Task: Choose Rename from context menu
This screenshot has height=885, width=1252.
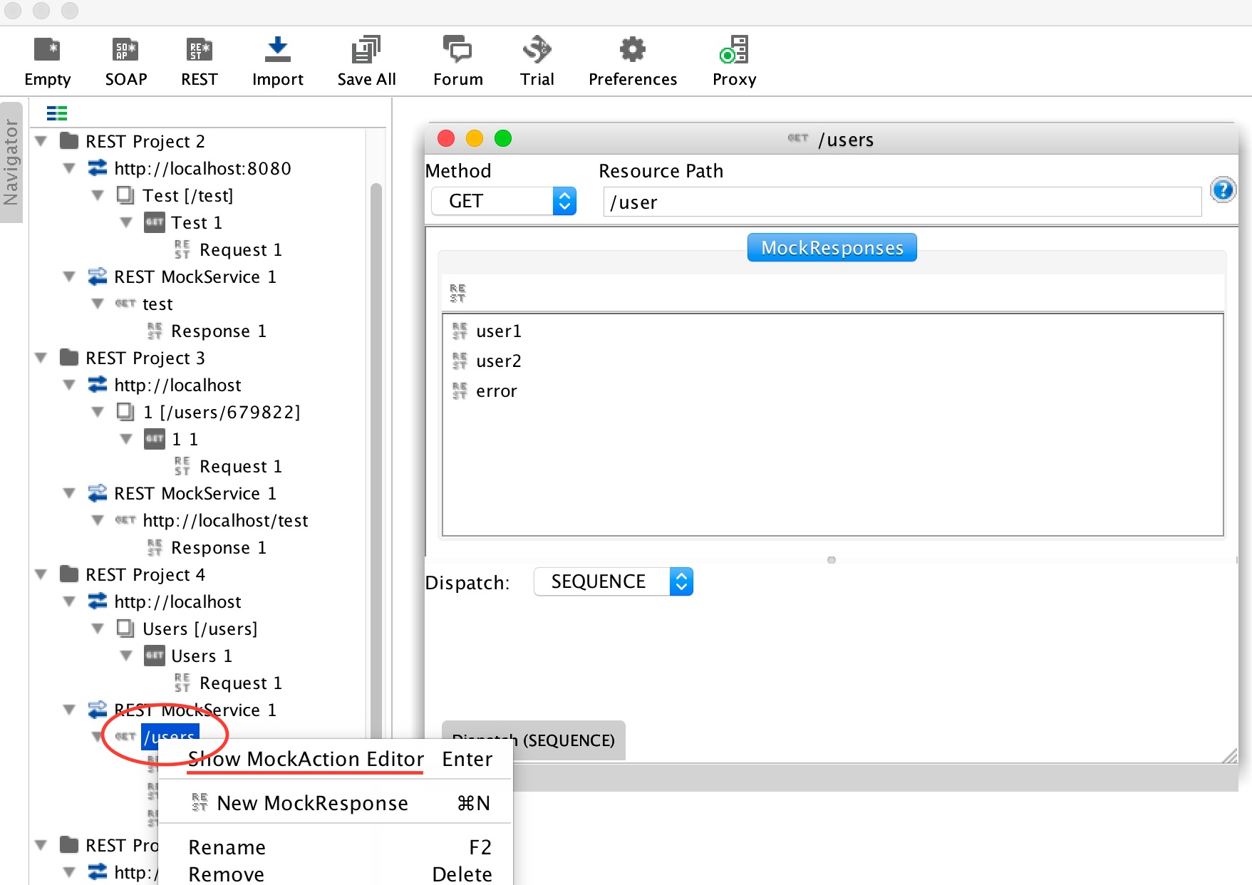Action: point(335,847)
